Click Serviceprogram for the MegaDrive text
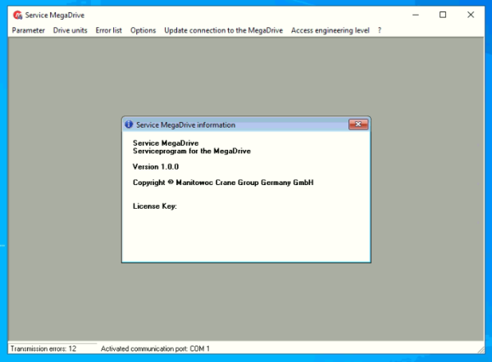The width and height of the screenshot is (492, 362). pos(192,151)
